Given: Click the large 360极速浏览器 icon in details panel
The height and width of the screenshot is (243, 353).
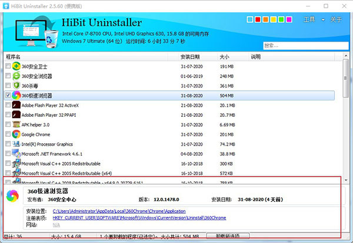Looking at the screenshot, I should point(12,195).
